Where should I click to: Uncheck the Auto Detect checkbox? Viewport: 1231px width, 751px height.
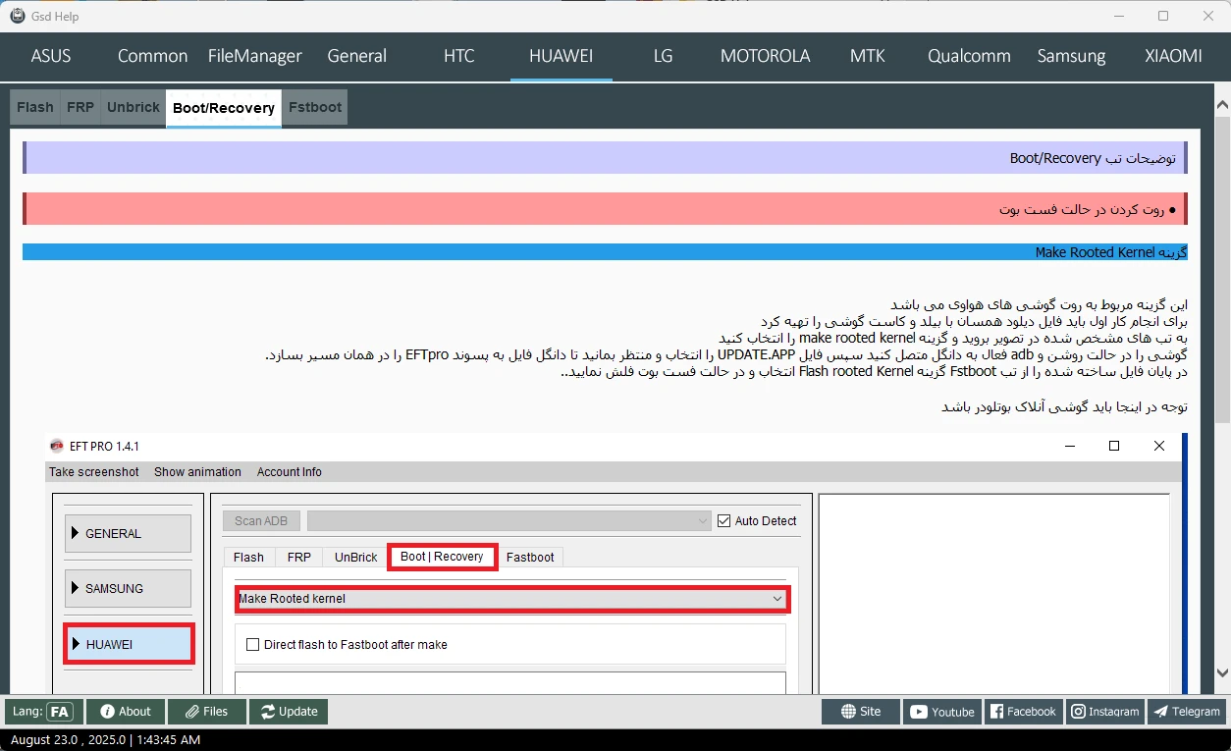[724, 521]
